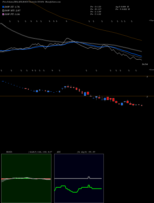Click the magenta DOW PT legend square
This screenshot has height=203, width=154.
(3, 14)
